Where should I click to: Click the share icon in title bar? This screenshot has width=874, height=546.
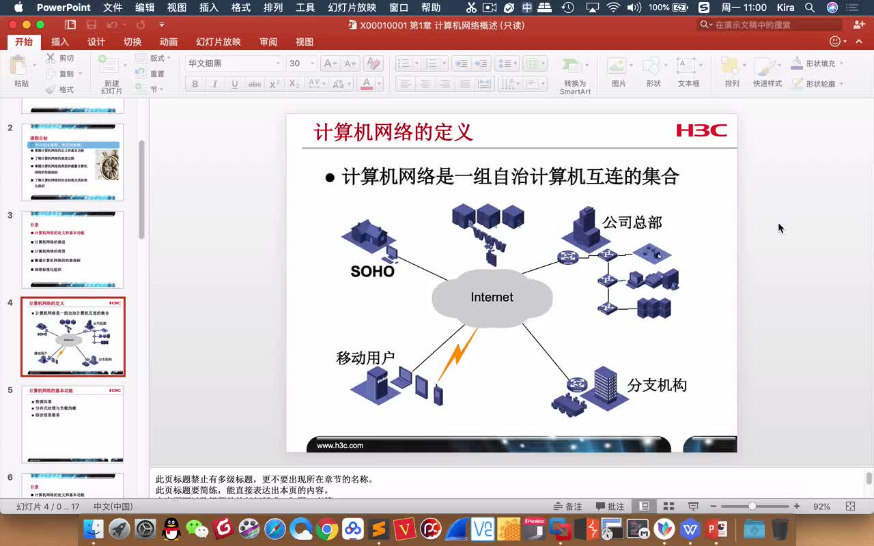859,25
